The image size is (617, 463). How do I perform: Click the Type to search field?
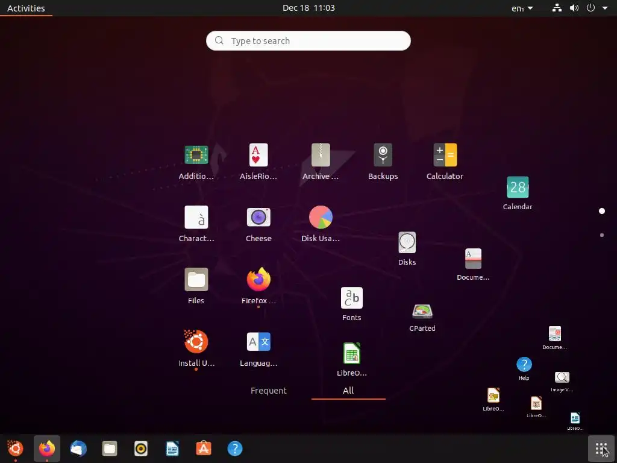point(308,40)
